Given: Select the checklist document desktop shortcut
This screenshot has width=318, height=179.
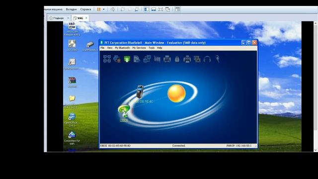Looking at the screenshot, I should [72, 64].
